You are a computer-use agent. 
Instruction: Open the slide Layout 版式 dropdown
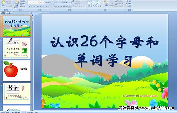[23, 1]
